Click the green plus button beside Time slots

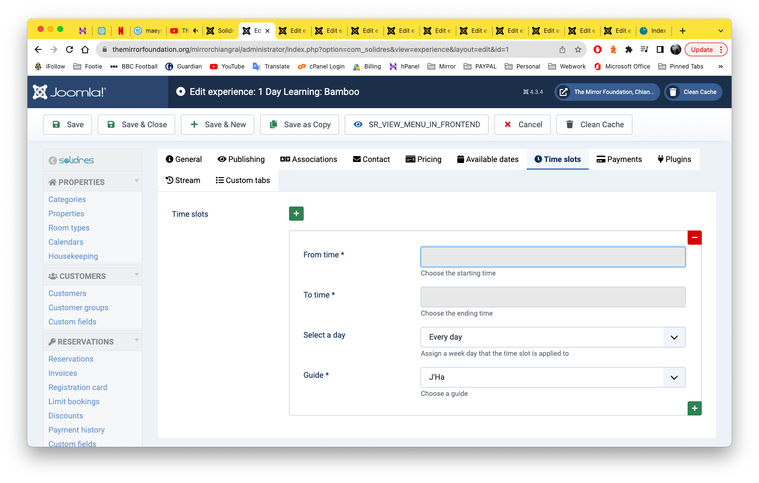(x=296, y=214)
